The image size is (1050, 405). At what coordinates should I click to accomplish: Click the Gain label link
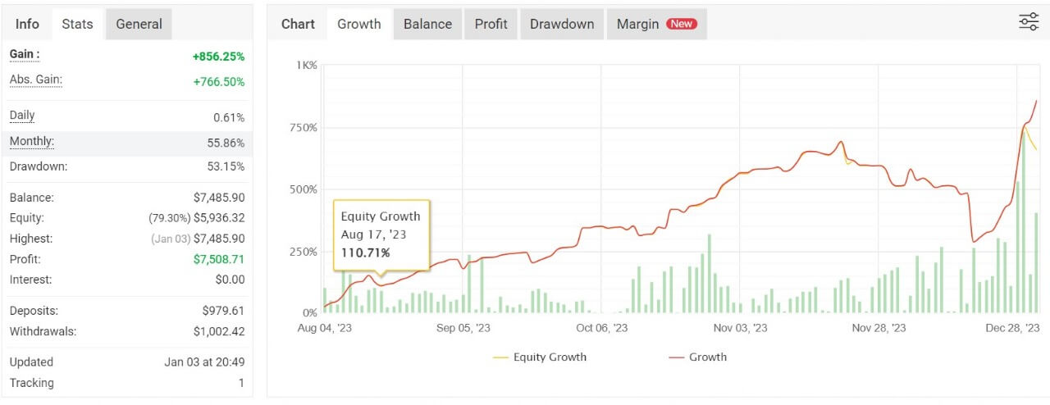(x=25, y=54)
